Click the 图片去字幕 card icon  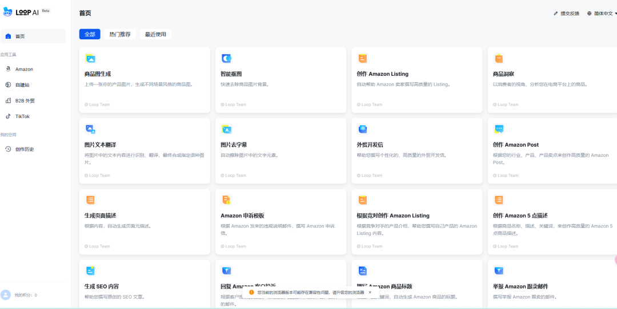coord(226,129)
